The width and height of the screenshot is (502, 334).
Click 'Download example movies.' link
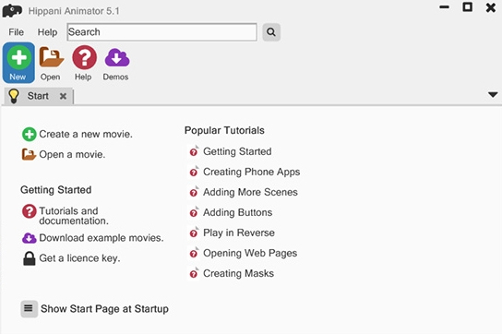coord(102,238)
